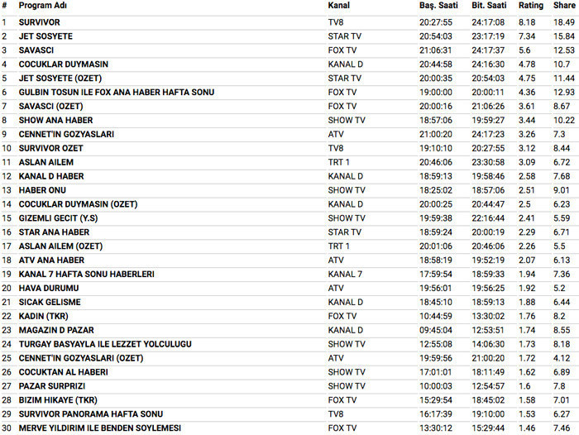The height and width of the screenshot is (435, 579).
Task: Sort by the Rating column header
Action: pos(531,6)
